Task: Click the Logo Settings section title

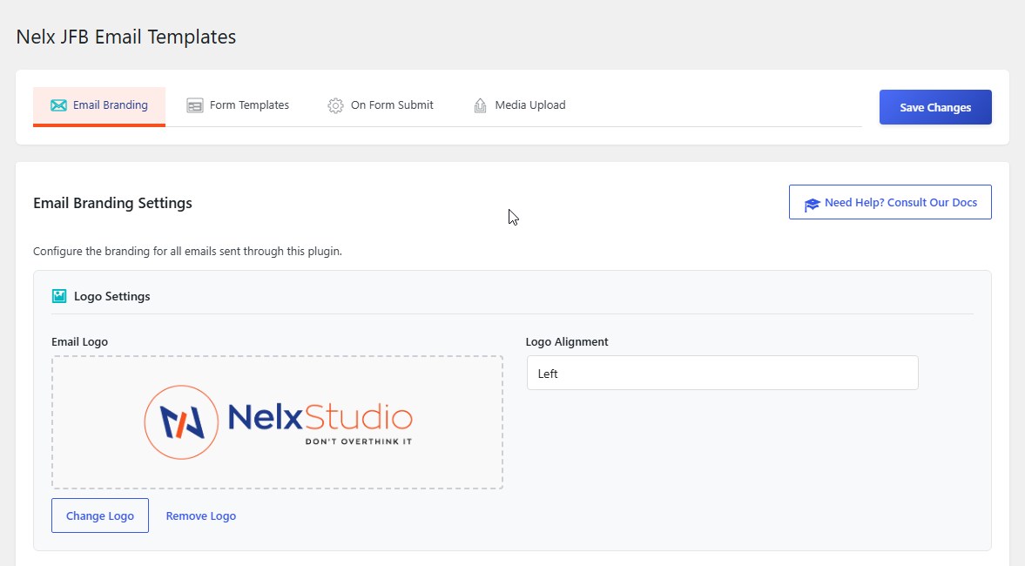Action: (111, 297)
